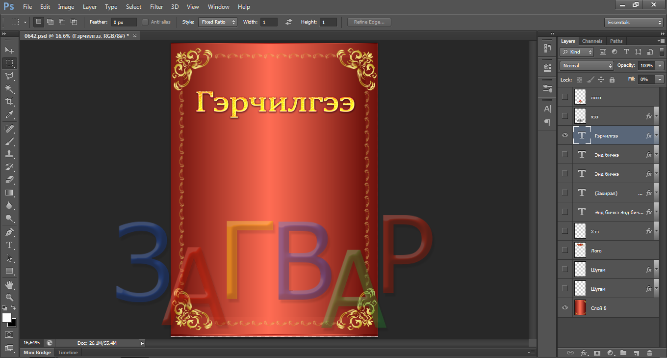This screenshot has height=358, width=667.
Task: Select the Crop tool
Action: [x=9, y=102]
